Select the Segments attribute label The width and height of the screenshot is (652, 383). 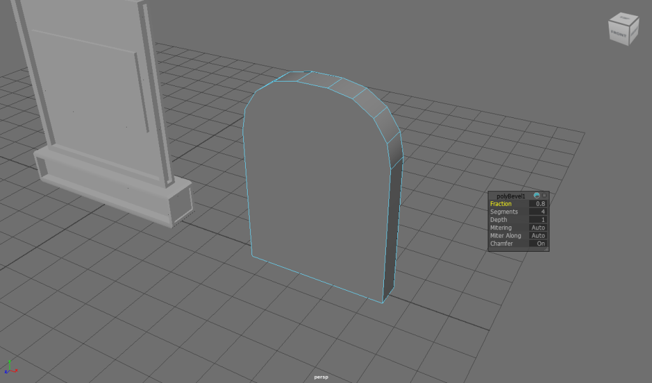pos(504,212)
